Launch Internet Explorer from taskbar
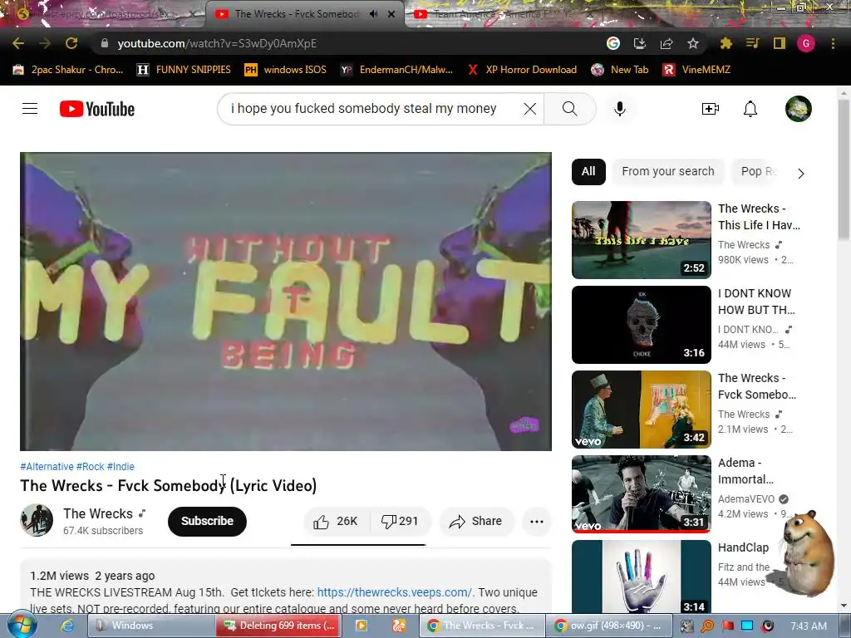The image size is (851, 638). click(67, 626)
